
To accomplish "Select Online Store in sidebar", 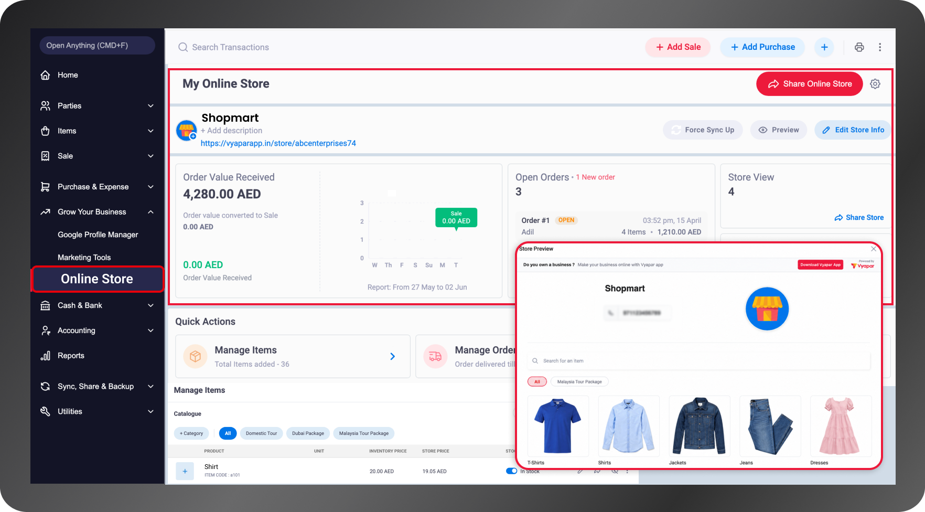I will coord(97,279).
